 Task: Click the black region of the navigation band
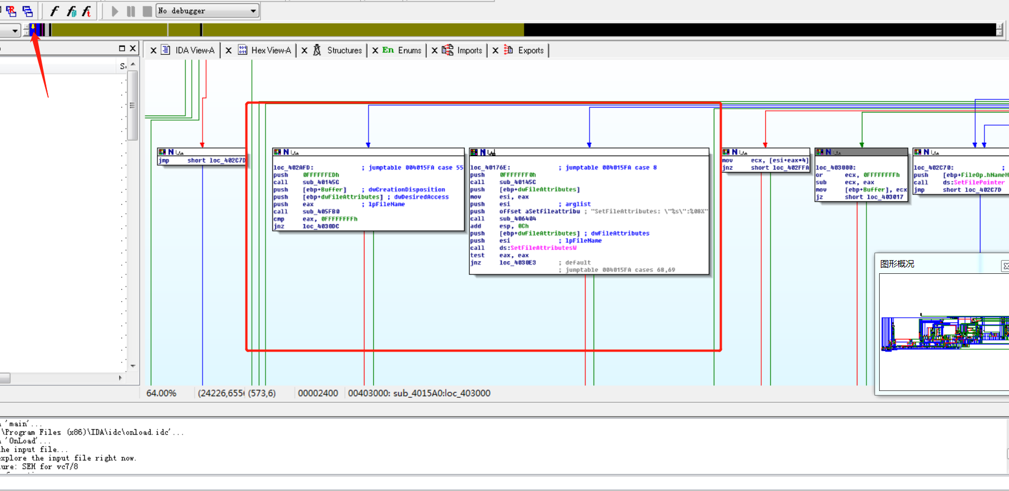click(x=760, y=30)
